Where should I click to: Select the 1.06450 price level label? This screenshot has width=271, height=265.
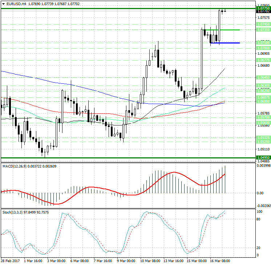tap(263, 78)
